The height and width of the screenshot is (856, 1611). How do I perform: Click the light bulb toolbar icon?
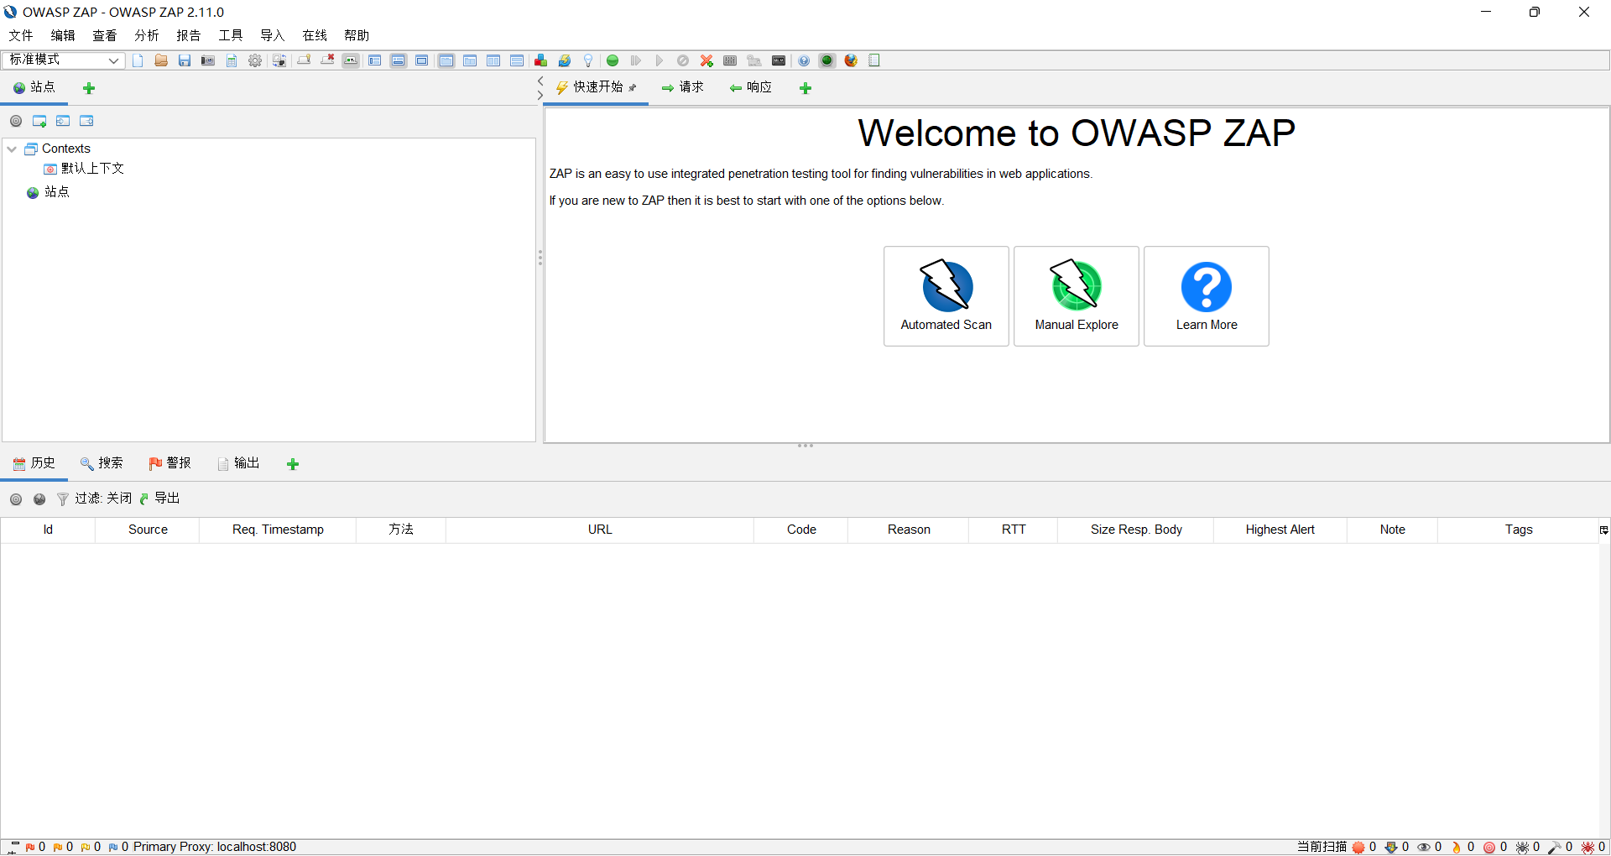click(588, 60)
